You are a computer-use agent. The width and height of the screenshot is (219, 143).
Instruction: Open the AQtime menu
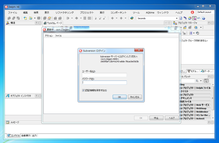(150, 12)
